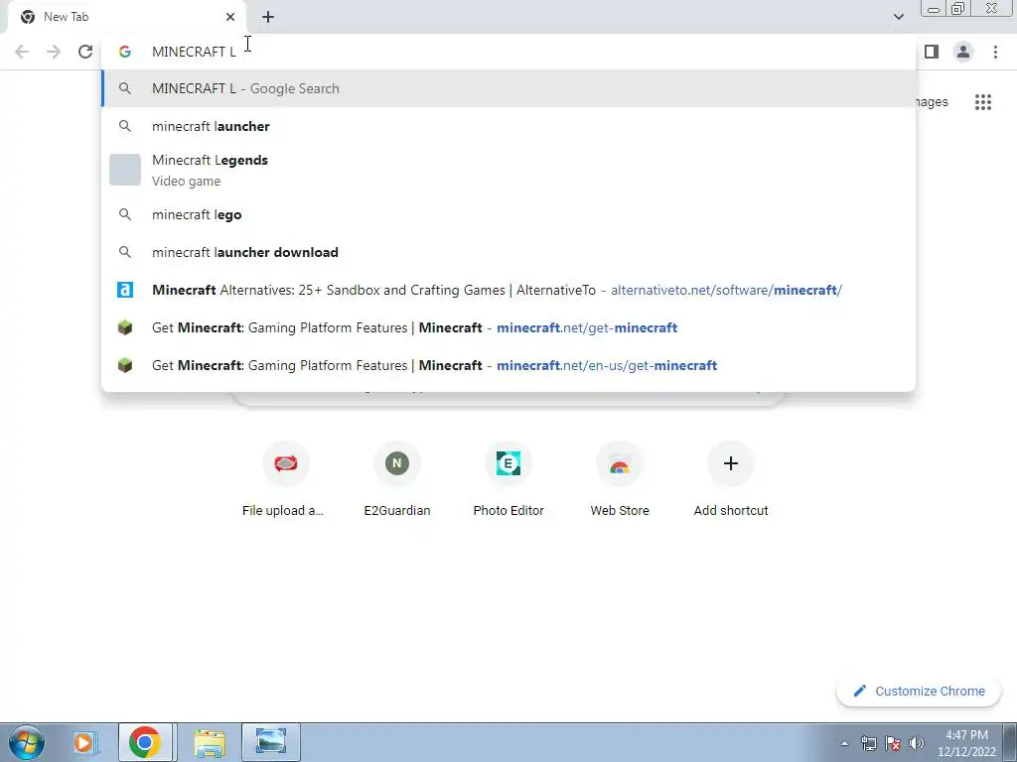The width and height of the screenshot is (1017, 762).
Task: Launch Windows Media Player from taskbar
Action: pos(84,742)
